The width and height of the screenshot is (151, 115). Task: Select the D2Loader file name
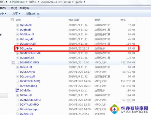coord(26,48)
